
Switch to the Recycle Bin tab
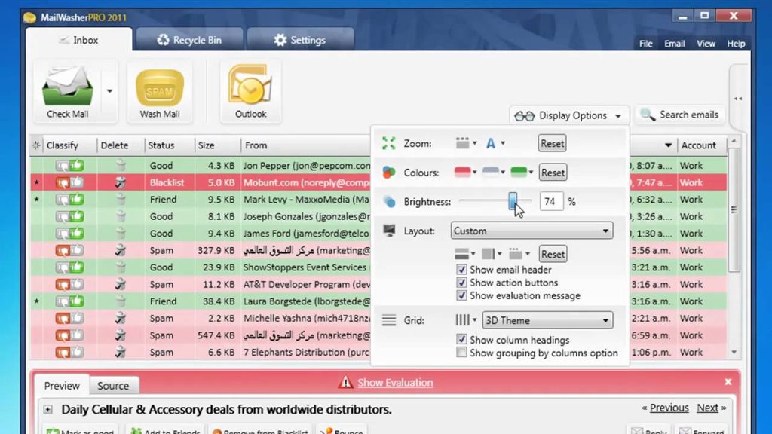click(x=188, y=40)
